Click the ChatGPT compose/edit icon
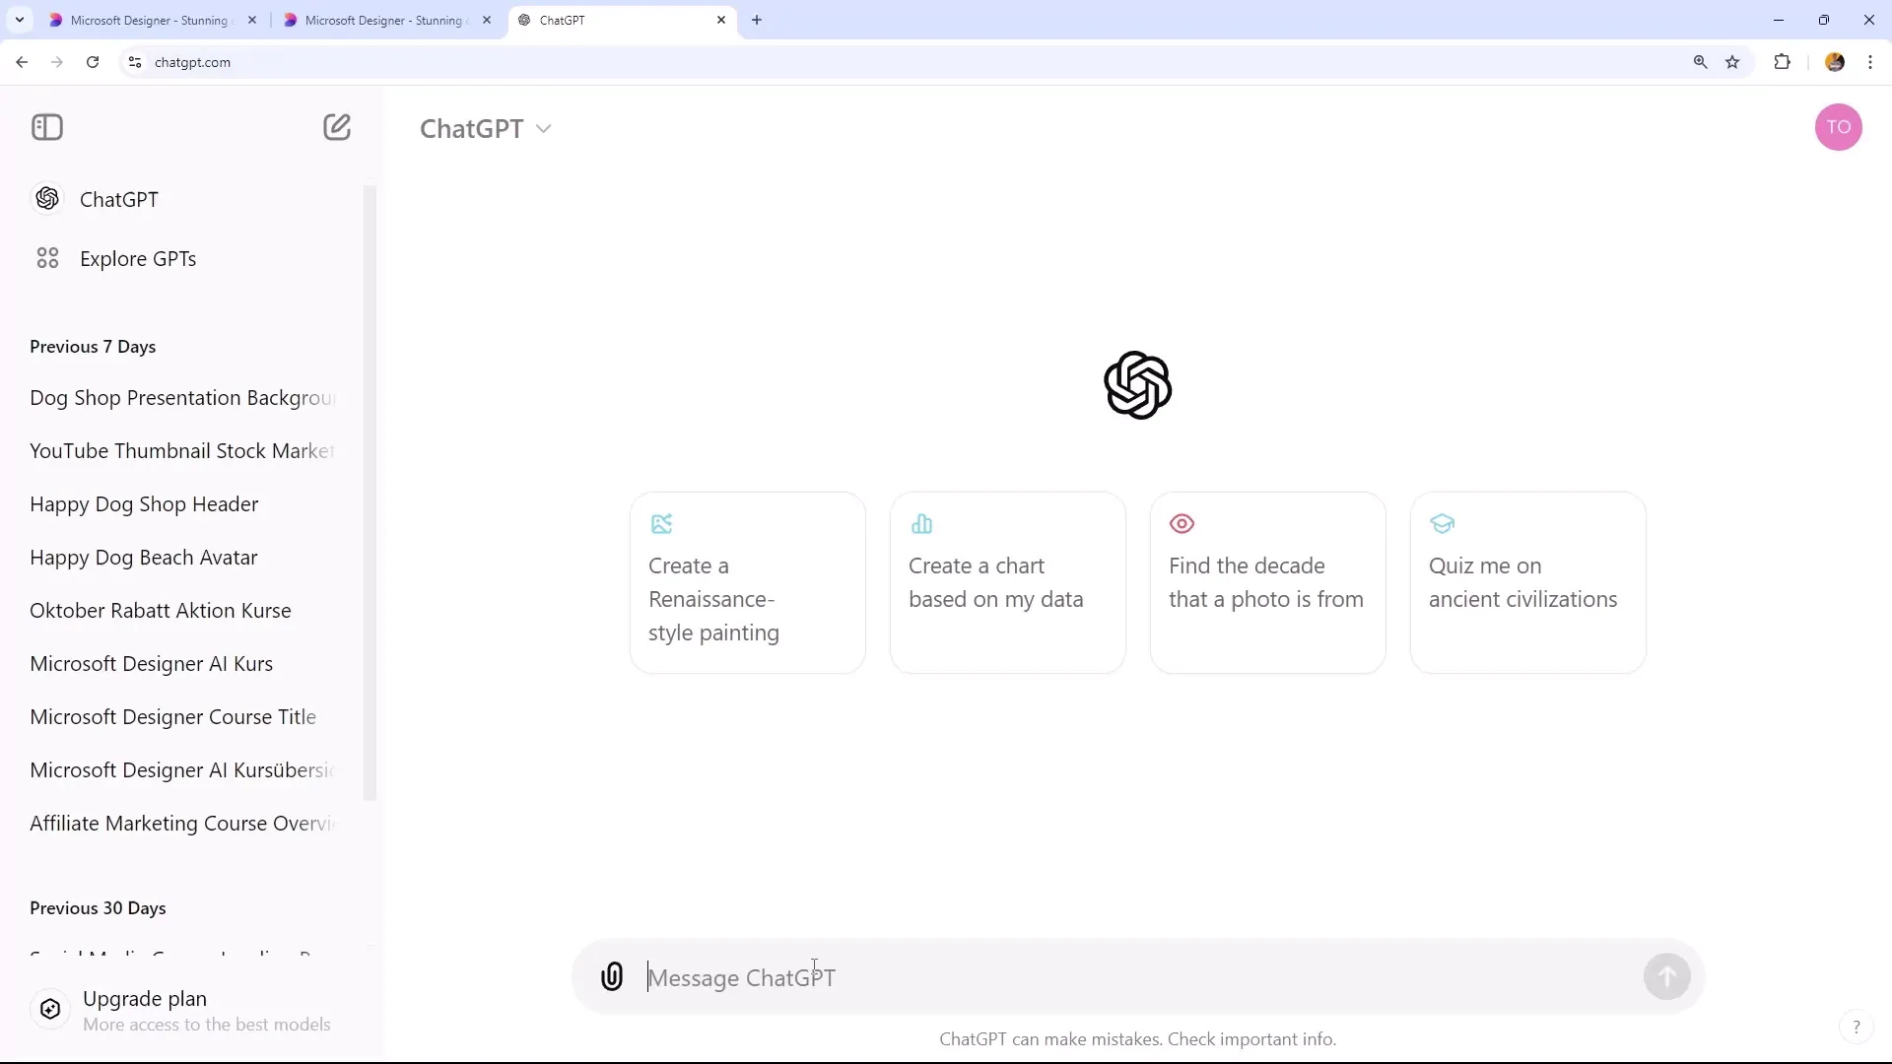This screenshot has height=1064, width=1892. [338, 127]
